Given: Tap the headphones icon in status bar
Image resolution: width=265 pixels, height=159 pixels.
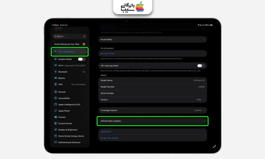Looking at the screenshot, I should 203,25.
